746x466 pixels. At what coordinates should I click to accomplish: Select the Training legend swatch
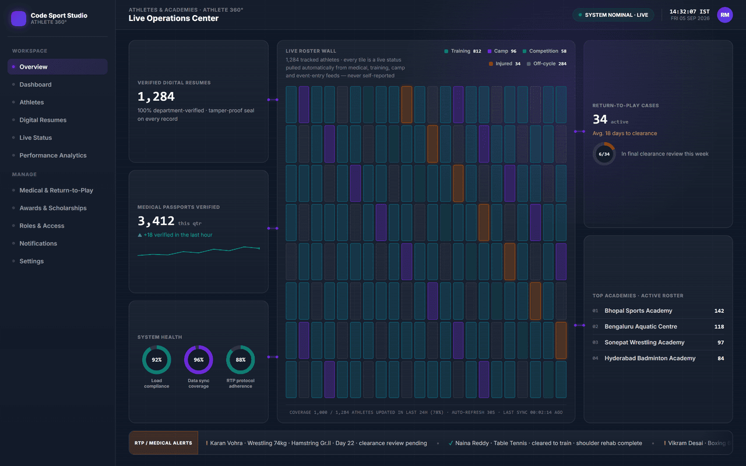pyautogui.click(x=446, y=51)
